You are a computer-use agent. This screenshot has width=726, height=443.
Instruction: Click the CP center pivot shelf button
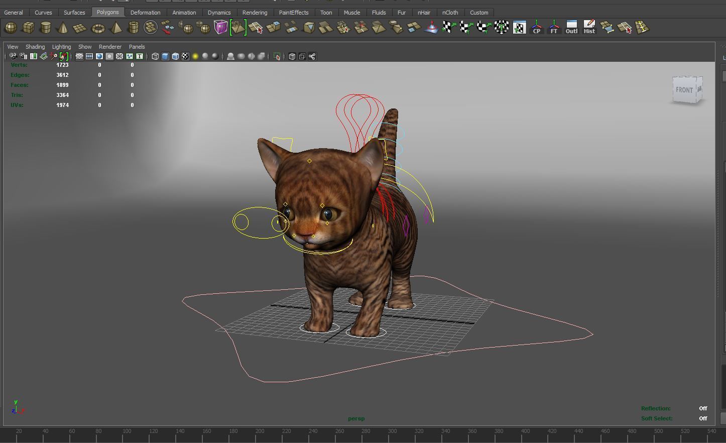point(537,28)
